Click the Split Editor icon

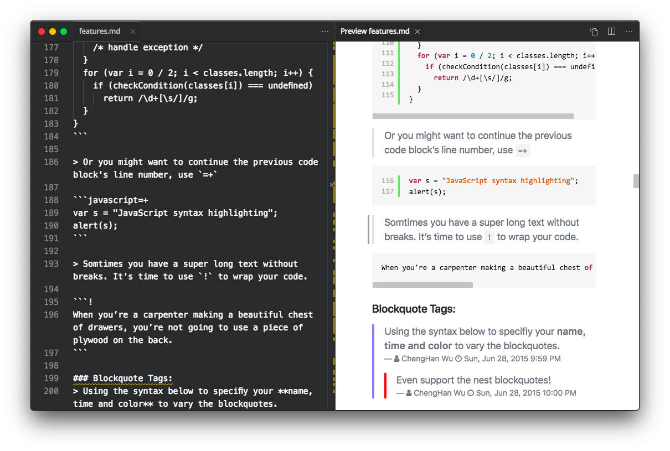click(x=612, y=32)
